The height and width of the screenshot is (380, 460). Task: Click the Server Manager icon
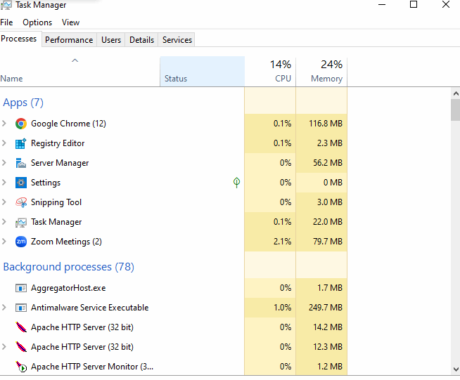pos(21,163)
